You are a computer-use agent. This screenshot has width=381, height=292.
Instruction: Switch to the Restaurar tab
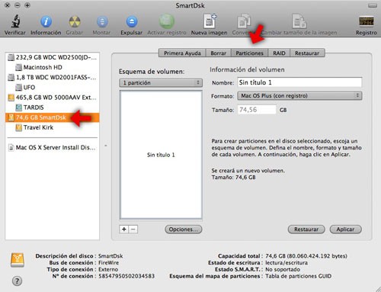pyautogui.click(x=307, y=53)
